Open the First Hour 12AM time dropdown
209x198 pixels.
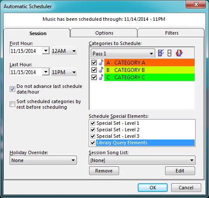[64, 51]
